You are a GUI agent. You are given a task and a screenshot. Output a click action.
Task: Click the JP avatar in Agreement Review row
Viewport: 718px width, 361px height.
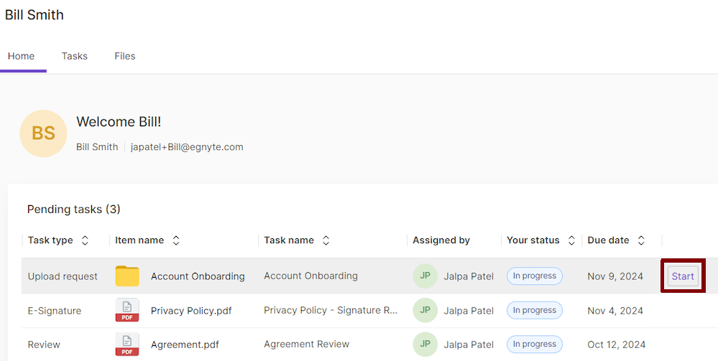click(x=425, y=344)
